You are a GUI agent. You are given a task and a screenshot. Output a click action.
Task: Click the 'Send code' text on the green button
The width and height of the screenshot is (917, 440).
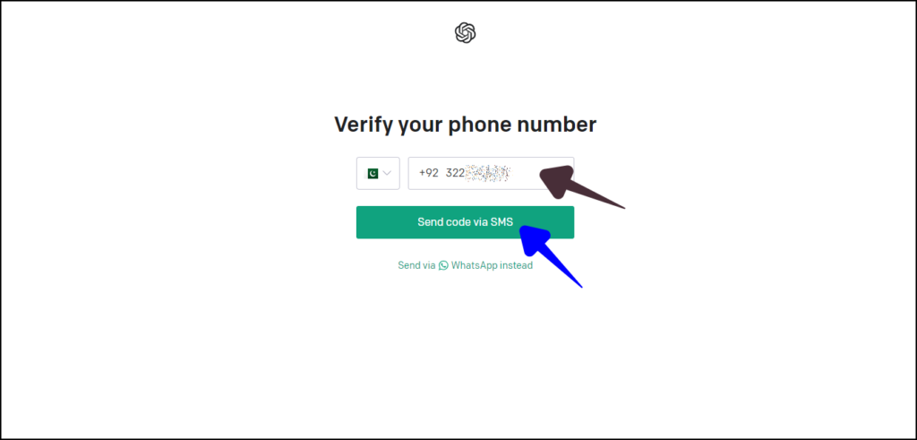[440, 222]
